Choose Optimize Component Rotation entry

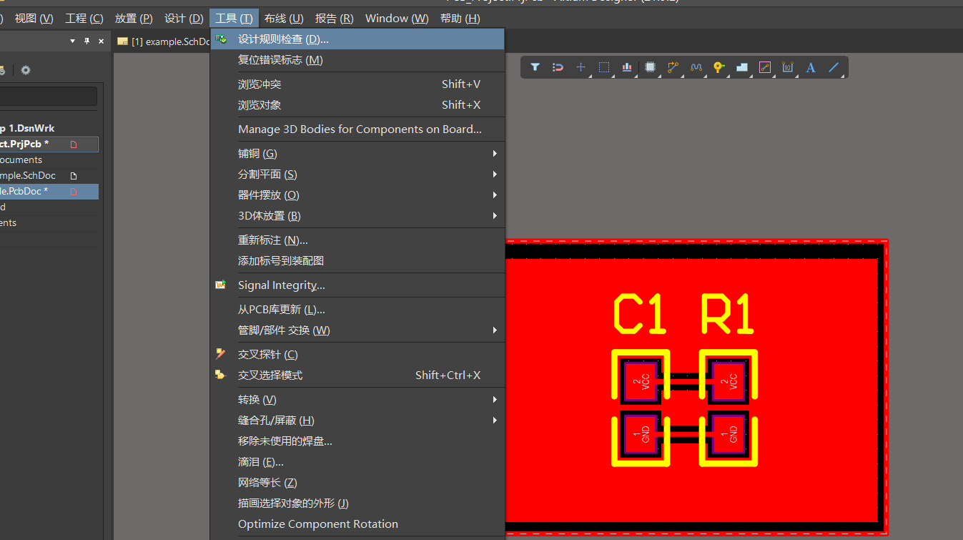(x=357, y=524)
